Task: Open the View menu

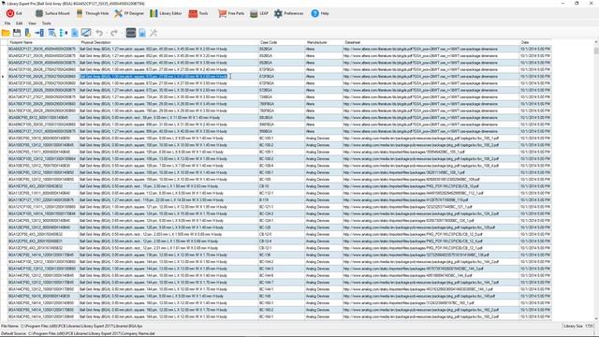Action: click(32, 23)
